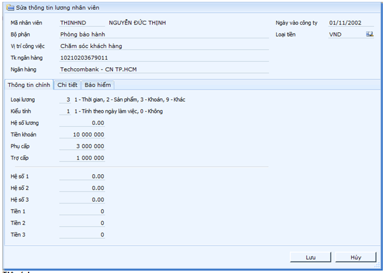Select the Tiền 3 input field
This screenshot has width=384, height=273.
coord(82,234)
